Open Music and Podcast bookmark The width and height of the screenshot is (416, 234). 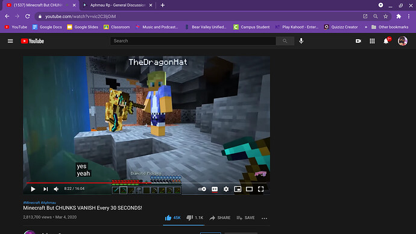157,27
